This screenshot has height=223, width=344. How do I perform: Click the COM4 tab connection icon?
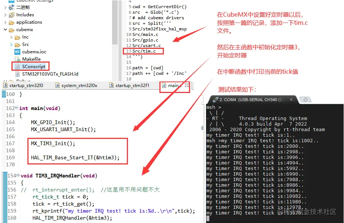coord(215,100)
